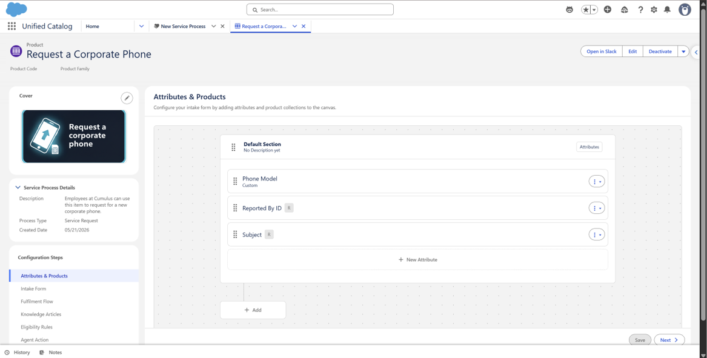
Task: Click the Subject row drag handle
Action: (x=235, y=234)
